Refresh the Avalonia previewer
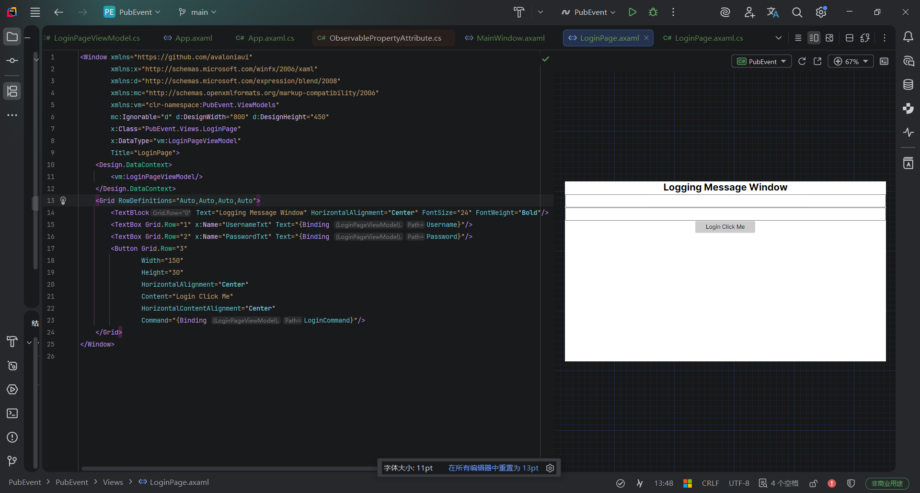 [802, 61]
